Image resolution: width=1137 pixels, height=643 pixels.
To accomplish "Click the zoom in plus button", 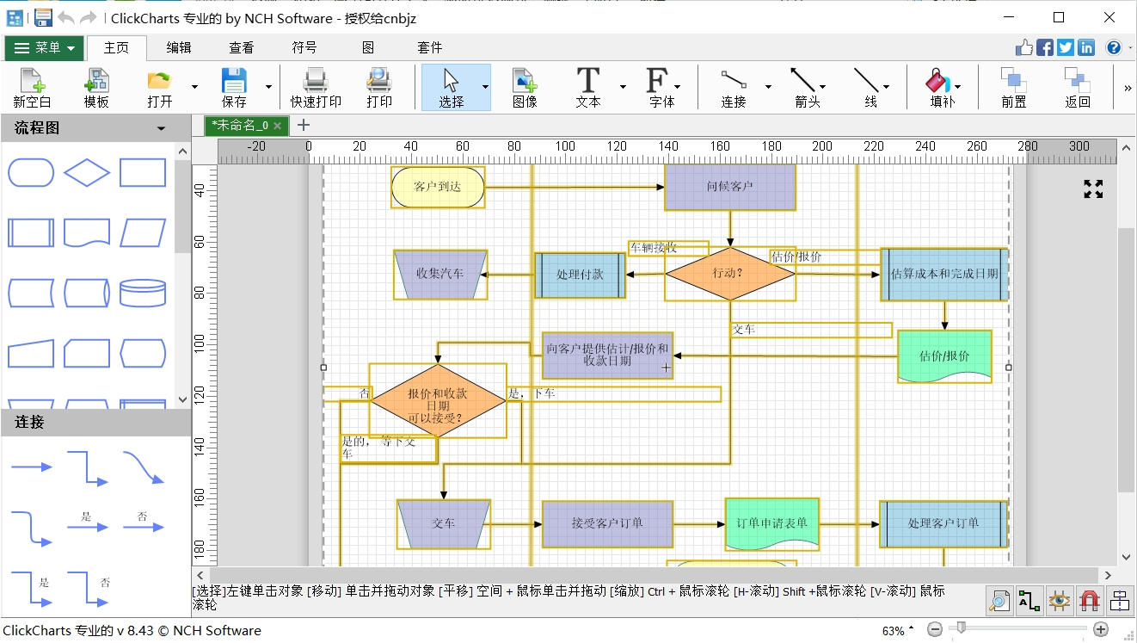I will (1100, 630).
